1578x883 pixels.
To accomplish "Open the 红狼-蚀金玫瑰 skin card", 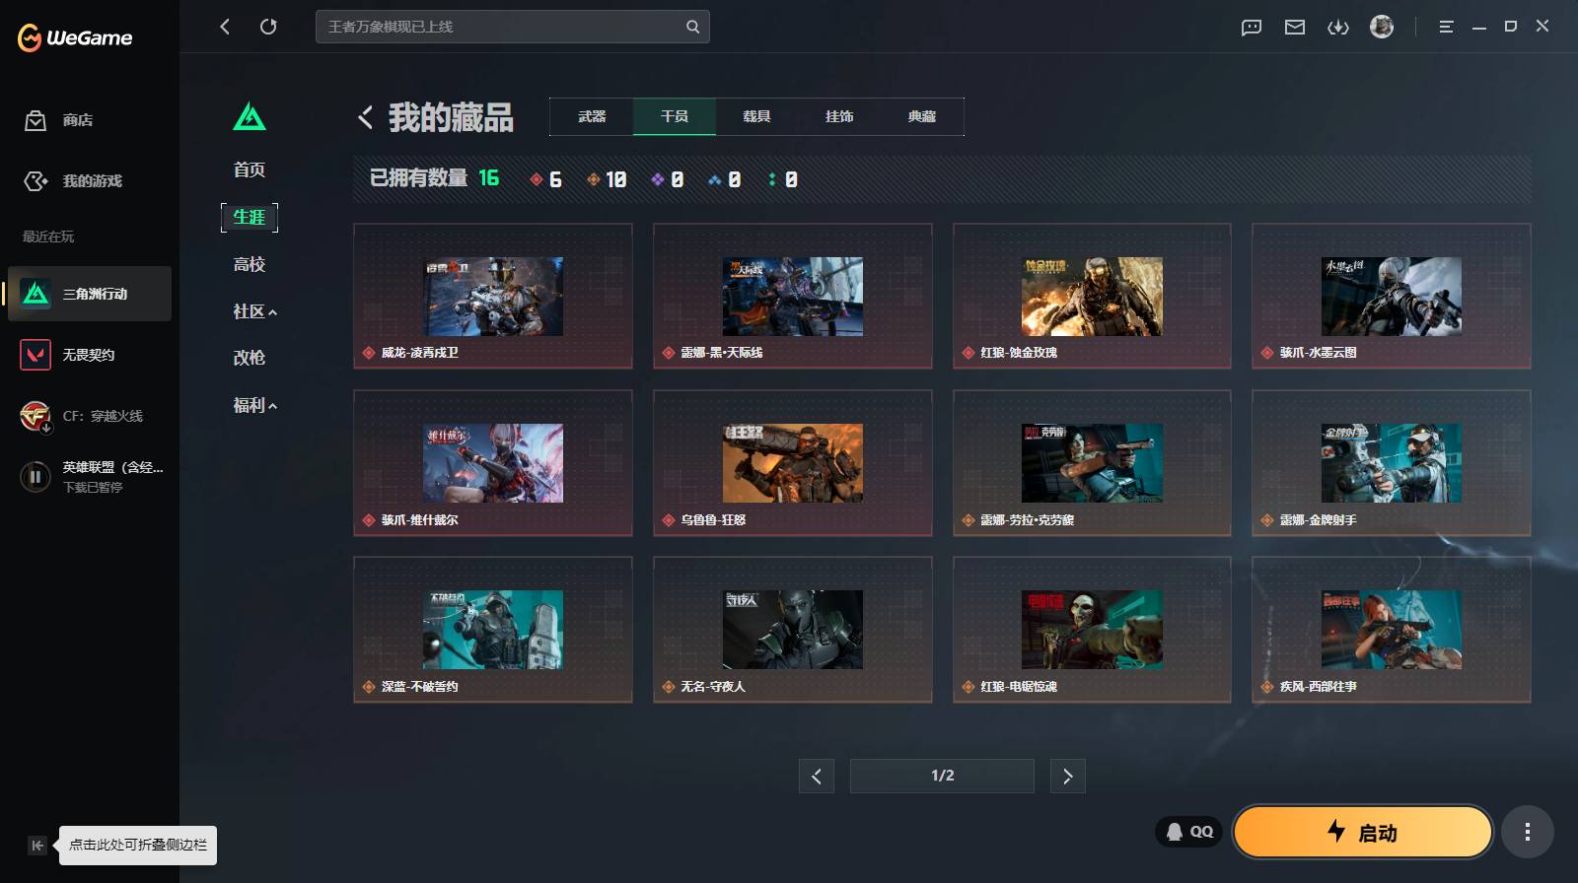I will (1092, 296).
